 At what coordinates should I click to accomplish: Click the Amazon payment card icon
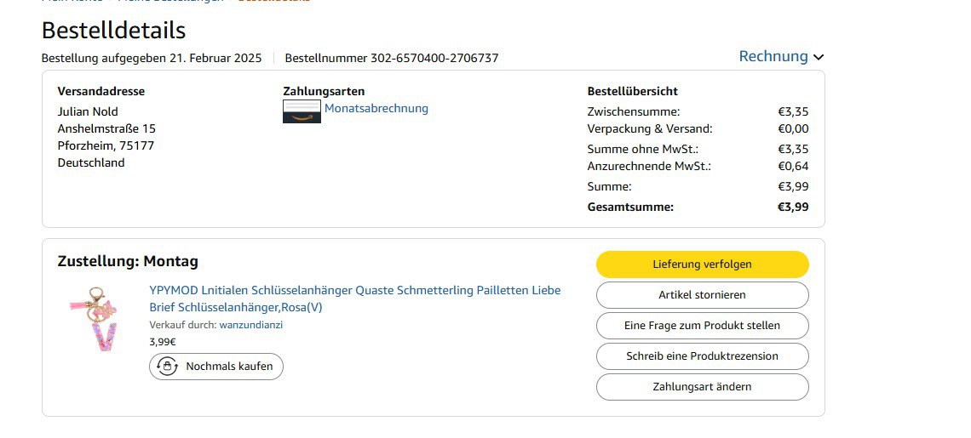[302, 111]
